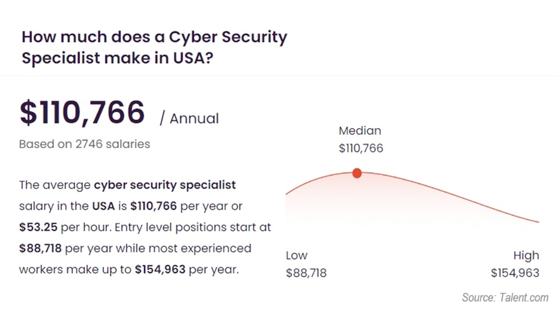The height and width of the screenshot is (310, 559).
Task: Click the $88,718 value under Low
Action: (x=306, y=273)
